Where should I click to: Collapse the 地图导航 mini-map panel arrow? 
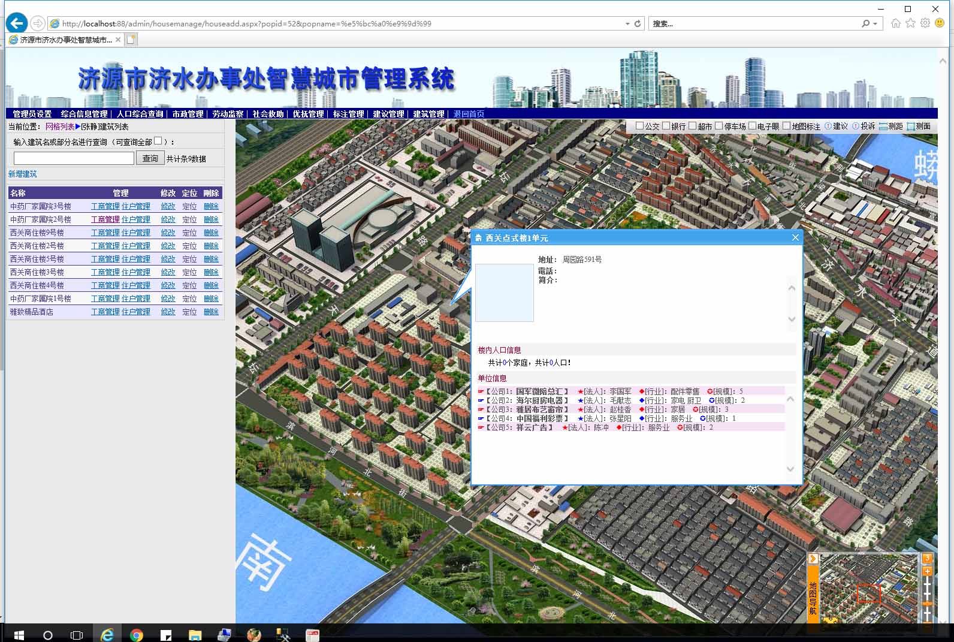pyautogui.click(x=813, y=559)
